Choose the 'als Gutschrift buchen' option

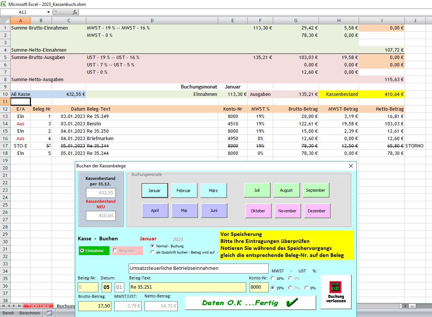(153, 252)
